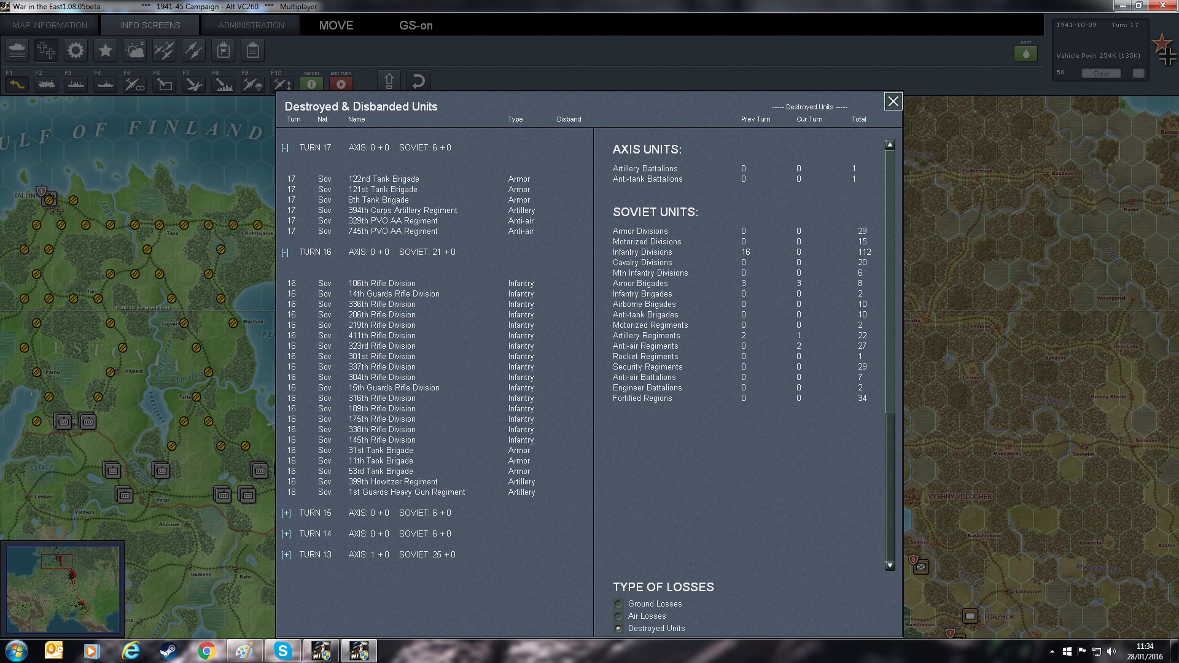This screenshot has height=663, width=1179.
Task: Select the F9 air transport mode icon
Action: [x=252, y=84]
